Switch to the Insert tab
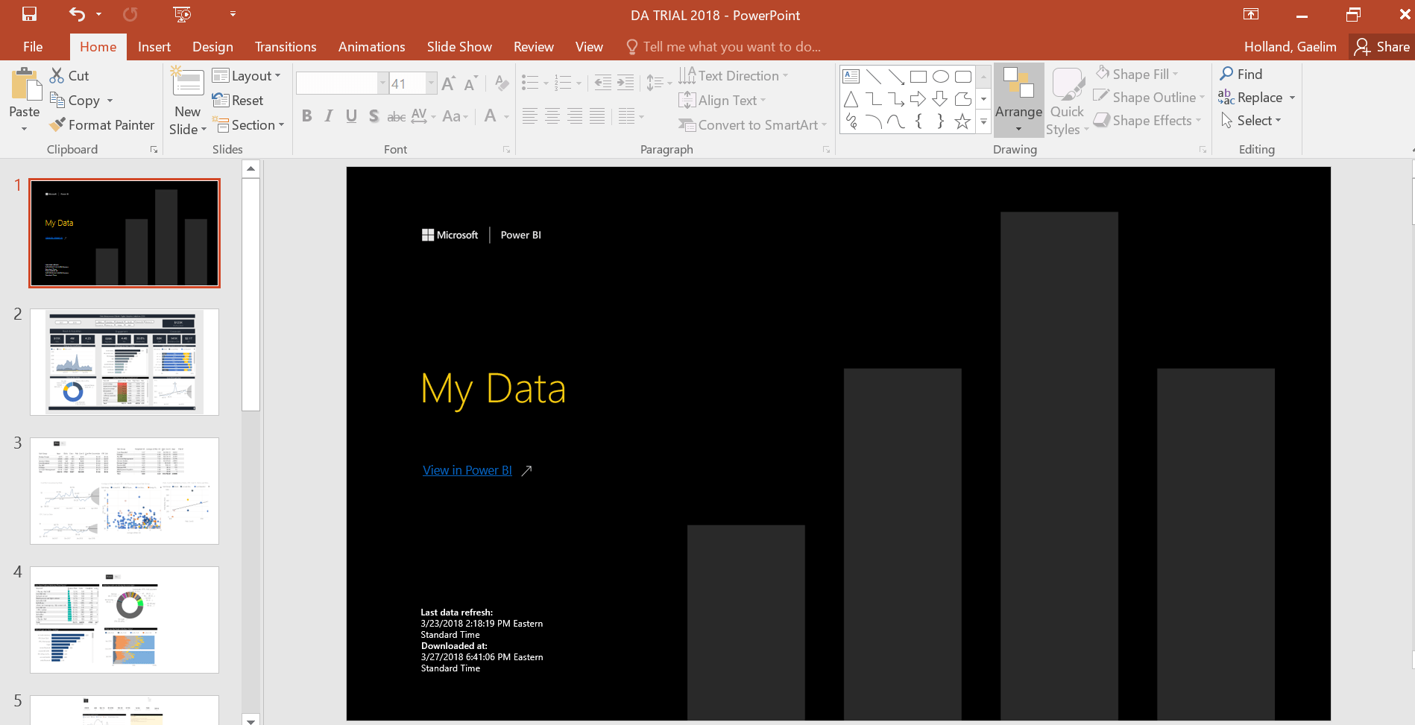This screenshot has height=725, width=1415. [x=154, y=46]
